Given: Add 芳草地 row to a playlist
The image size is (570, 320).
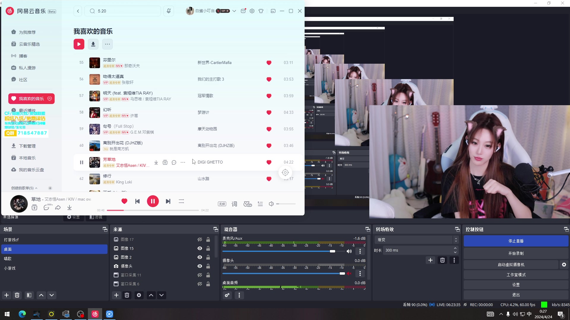Looking at the screenshot, I should pyautogui.click(x=165, y=162).
